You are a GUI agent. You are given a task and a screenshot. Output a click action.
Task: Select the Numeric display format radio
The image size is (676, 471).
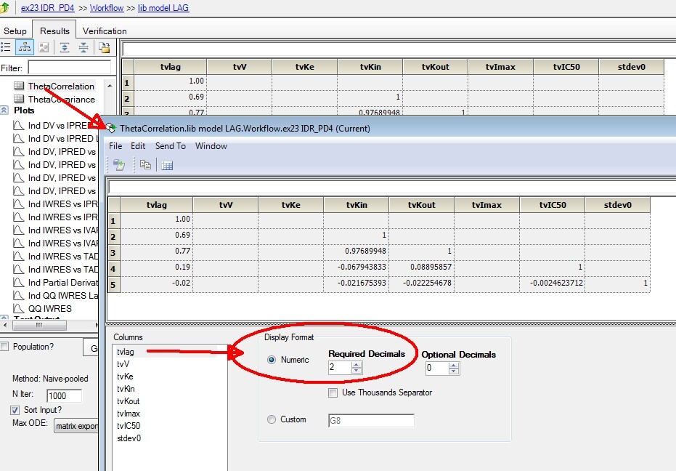point(271,360)
